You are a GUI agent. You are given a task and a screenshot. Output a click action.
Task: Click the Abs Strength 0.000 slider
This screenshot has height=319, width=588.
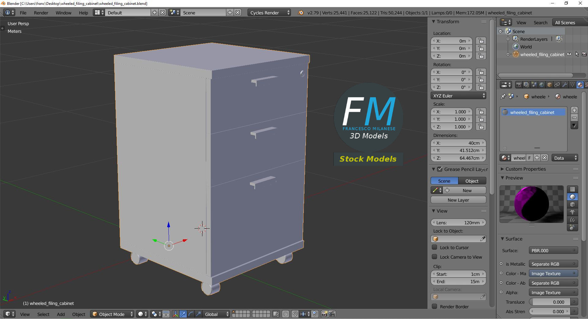550,311
